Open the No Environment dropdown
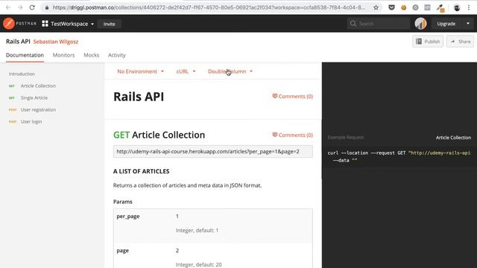The image size is (477, 268). [141, 71]
